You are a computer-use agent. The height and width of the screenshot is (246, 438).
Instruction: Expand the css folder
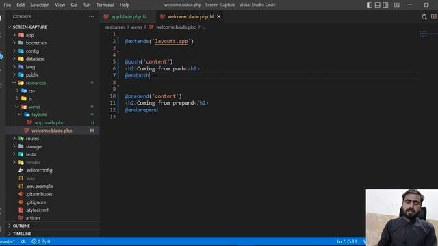click(x=17, y=91)
